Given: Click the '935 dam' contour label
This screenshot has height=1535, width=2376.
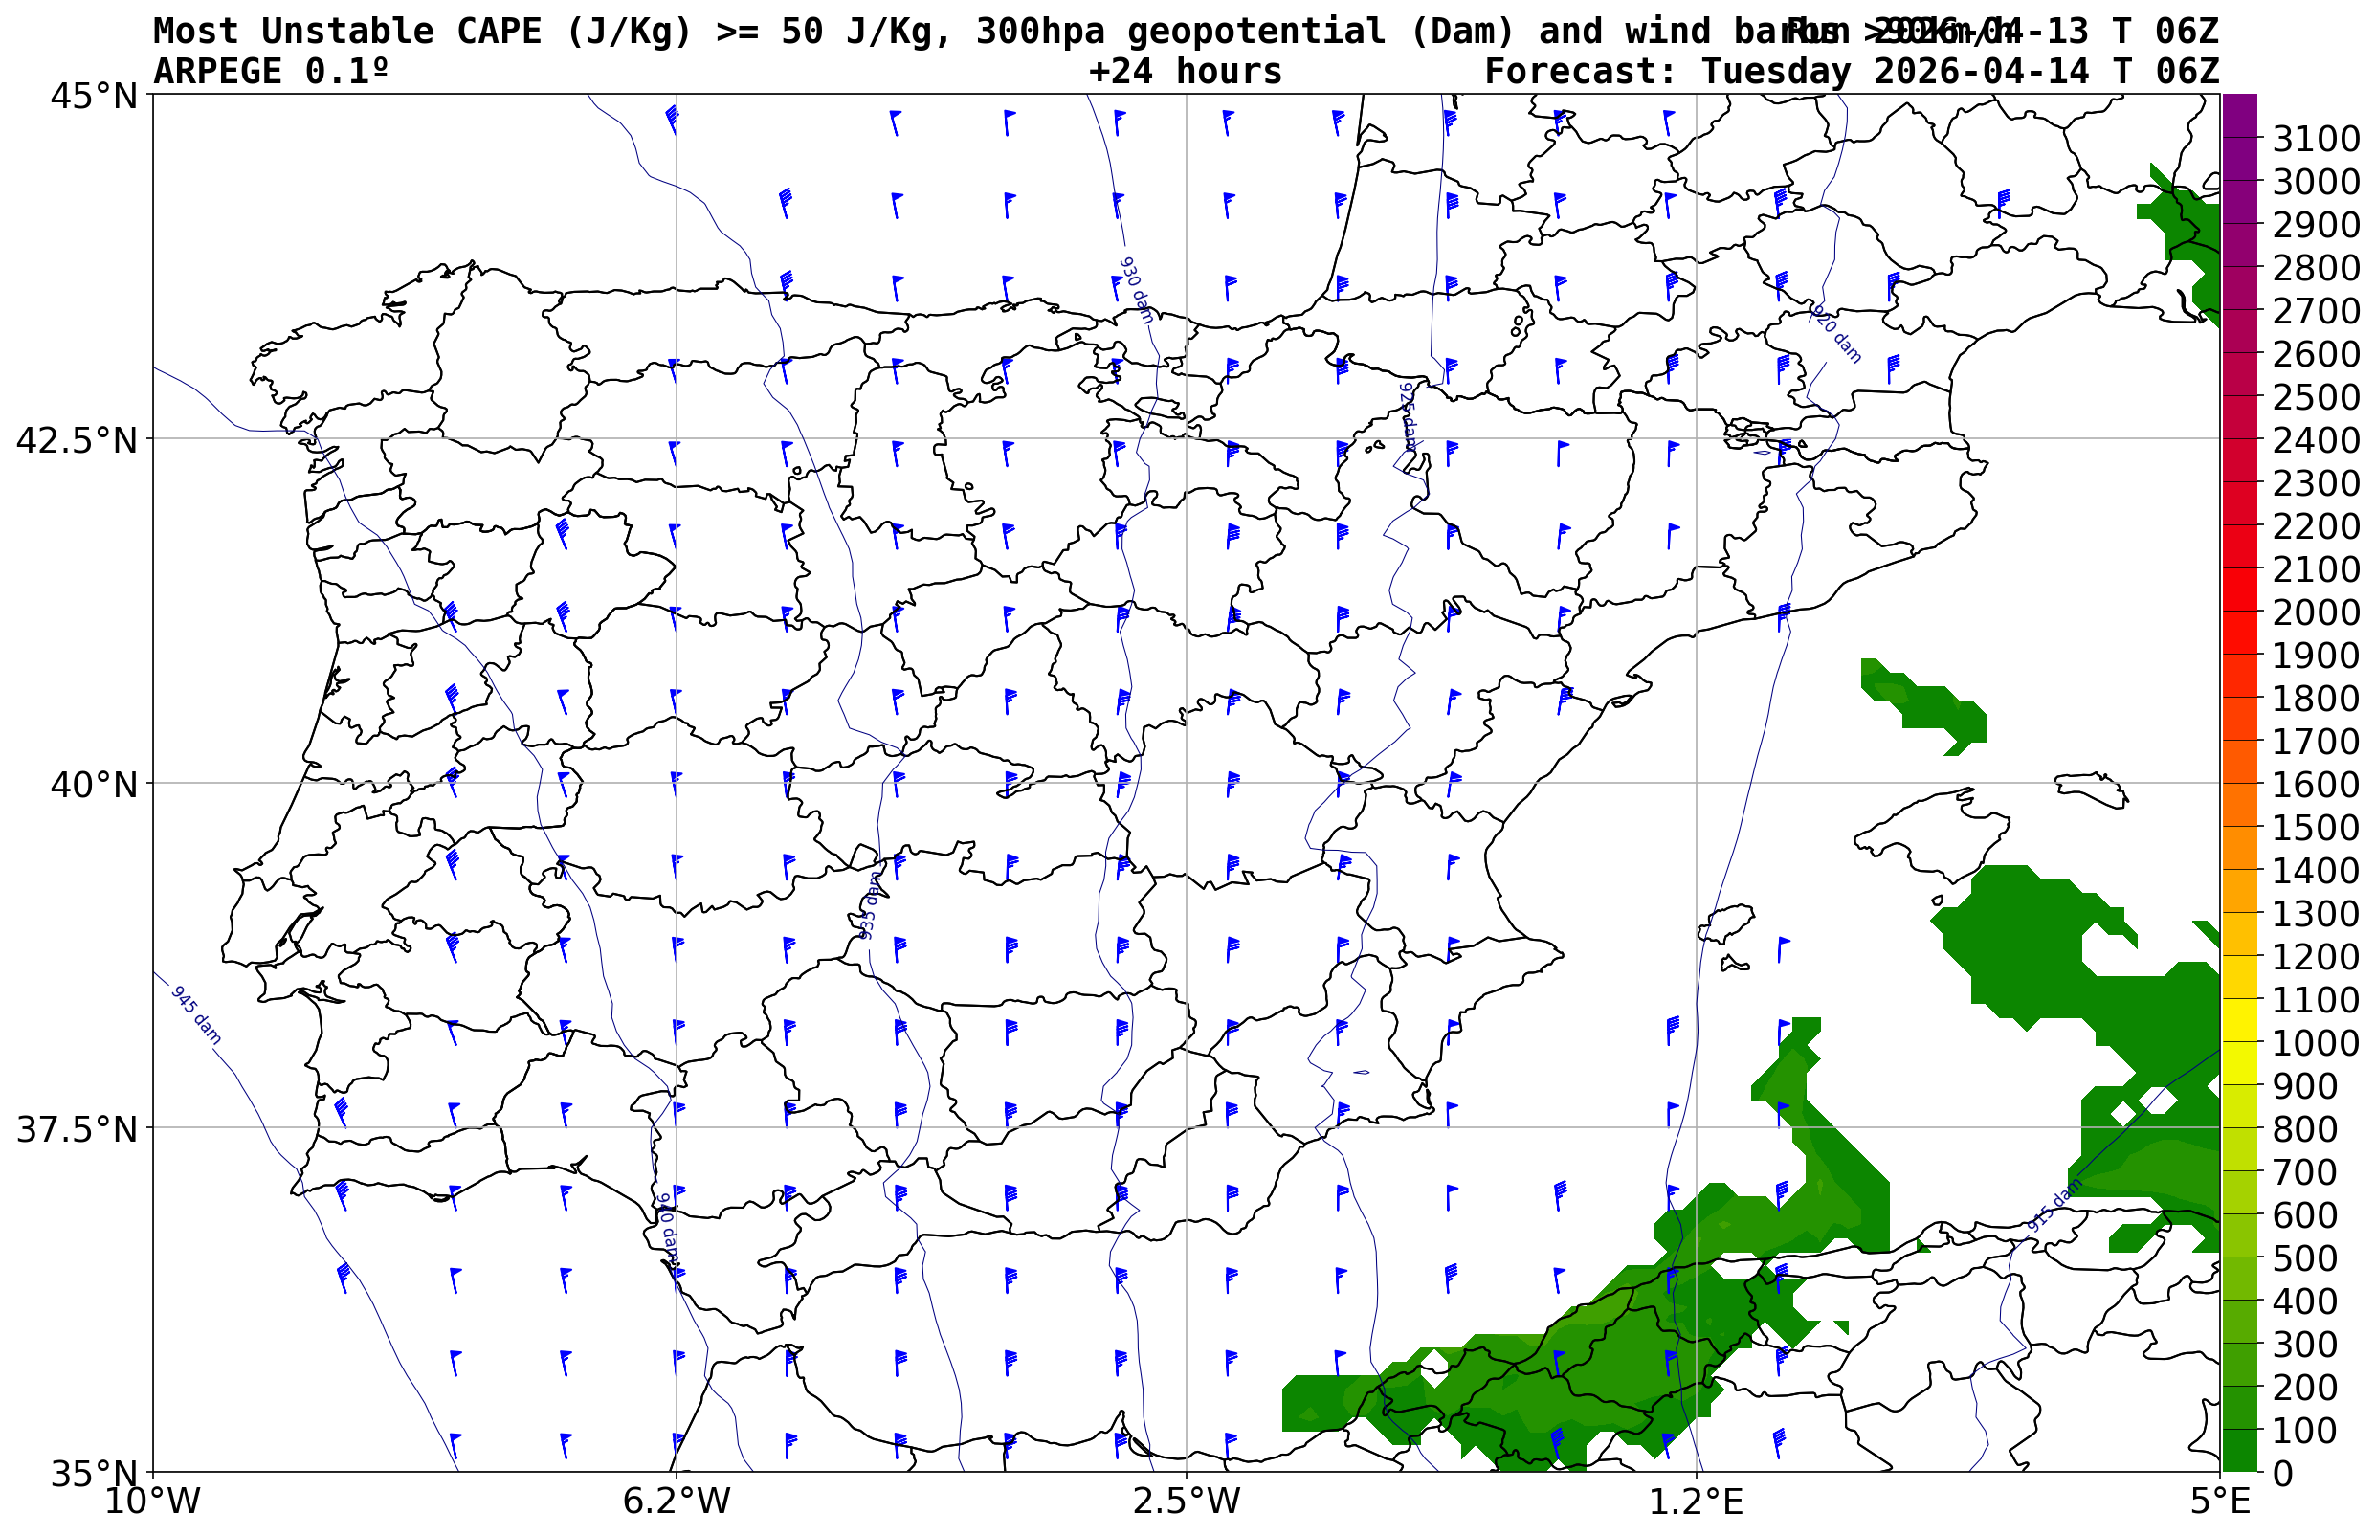Looking at the screenshot, I should (869, 905).
